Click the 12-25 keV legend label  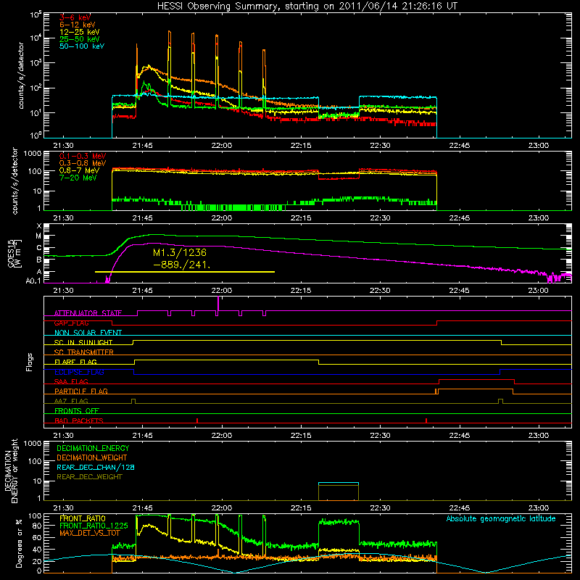80,32
